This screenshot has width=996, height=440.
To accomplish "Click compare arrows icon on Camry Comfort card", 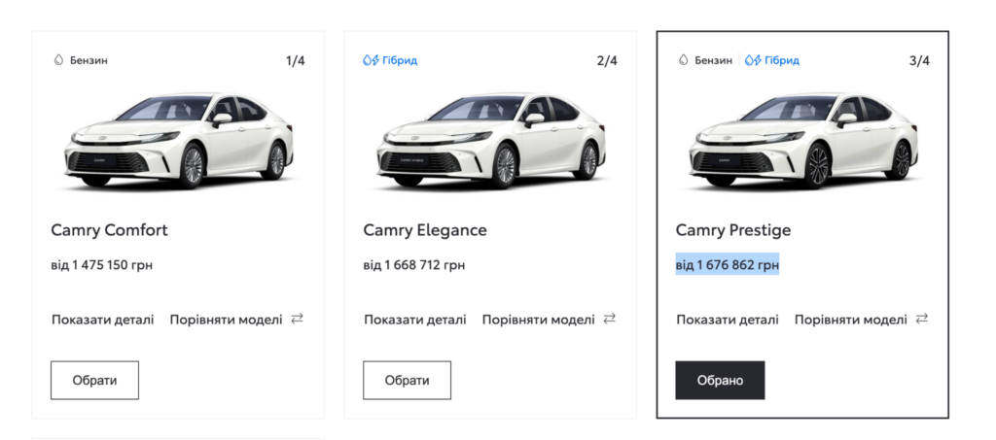I will (297, 319).
